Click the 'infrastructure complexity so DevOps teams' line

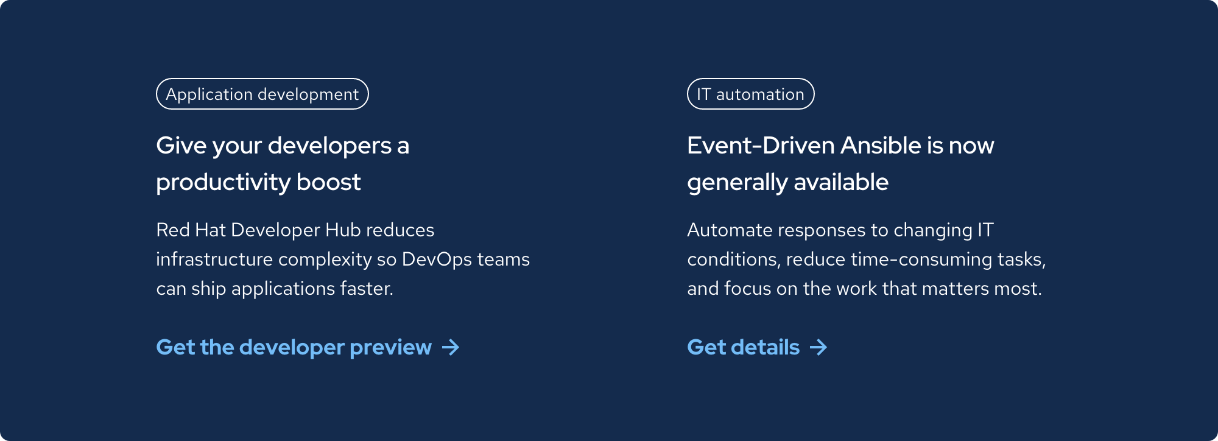pos(342,259)
